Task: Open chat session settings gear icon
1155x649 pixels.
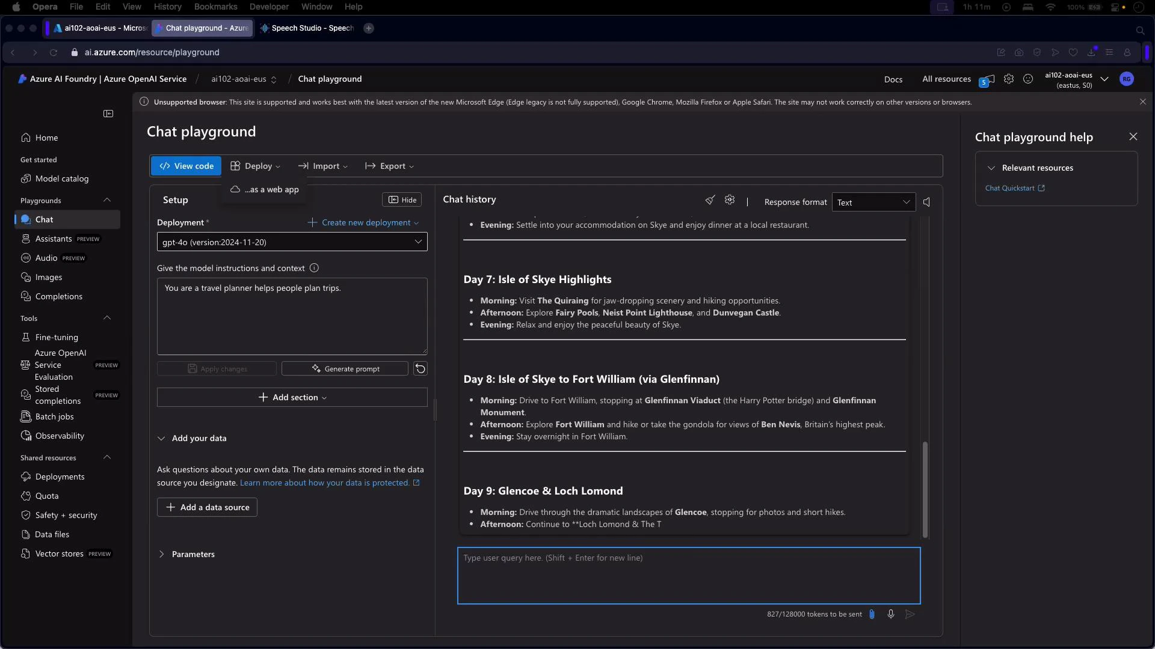Action: (x=730, y=200)
